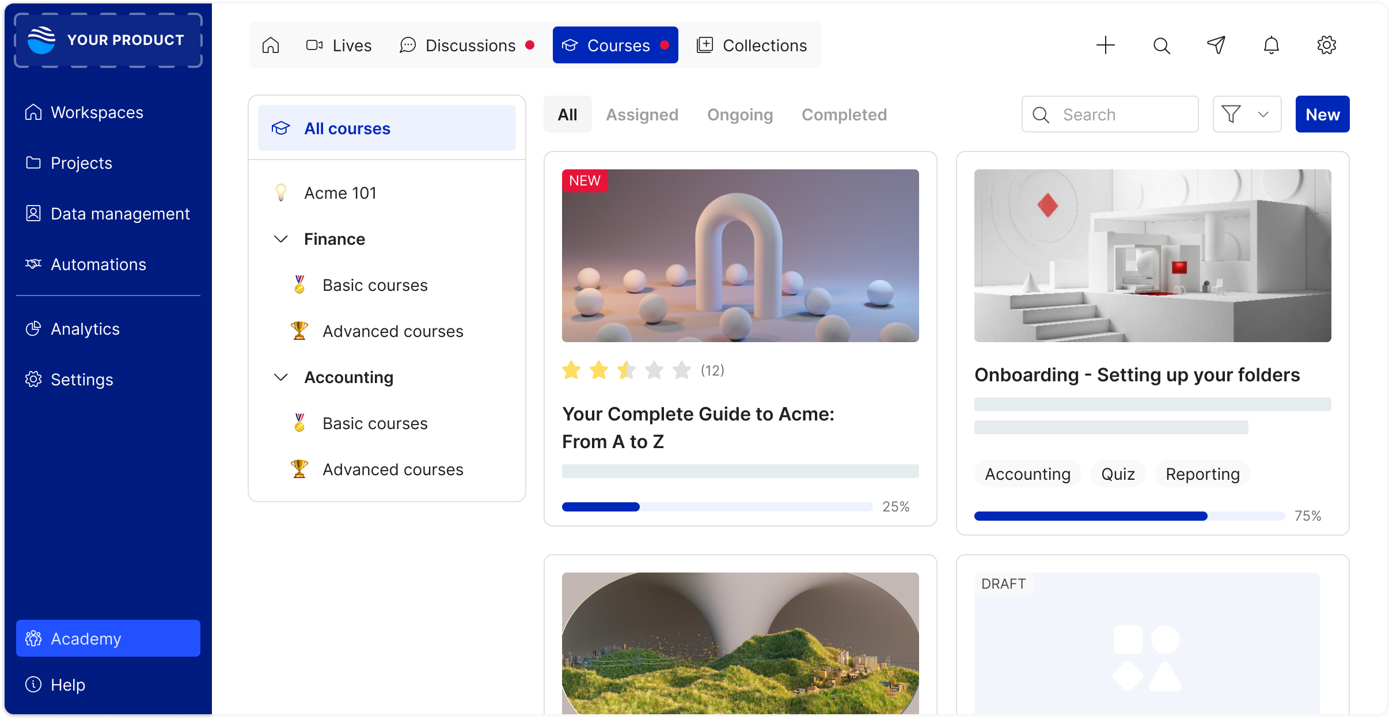The height and width of the screenshot is (720, 1389).
Task: Select the Quiz tag chip
Action: 1118,474
